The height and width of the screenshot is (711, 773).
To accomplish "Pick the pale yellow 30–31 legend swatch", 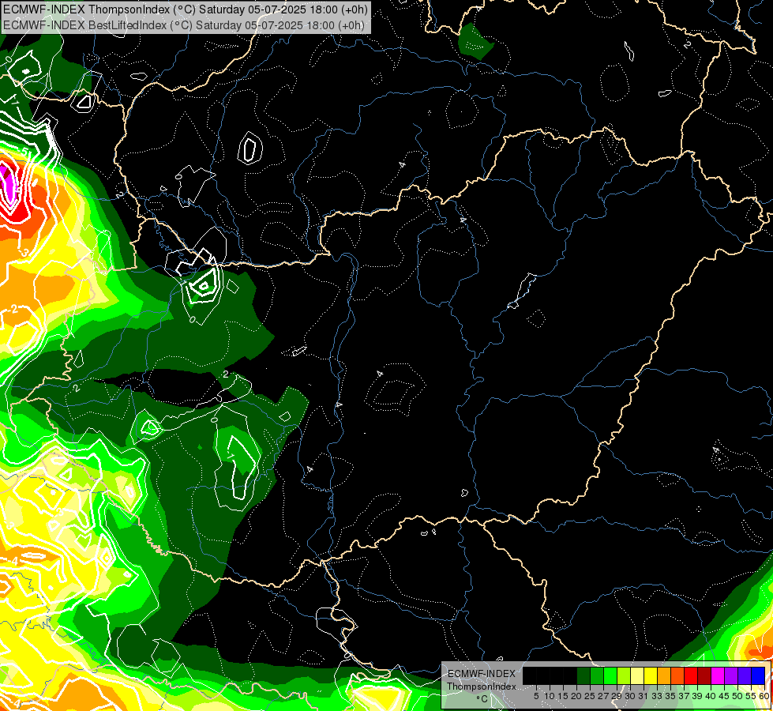I will tap(637, 675).
